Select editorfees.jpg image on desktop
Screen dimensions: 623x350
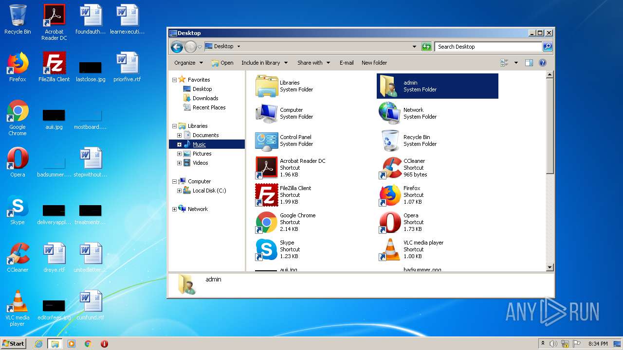tap(54, 309)
